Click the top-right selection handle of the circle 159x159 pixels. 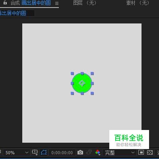click(x=92, y=74)
